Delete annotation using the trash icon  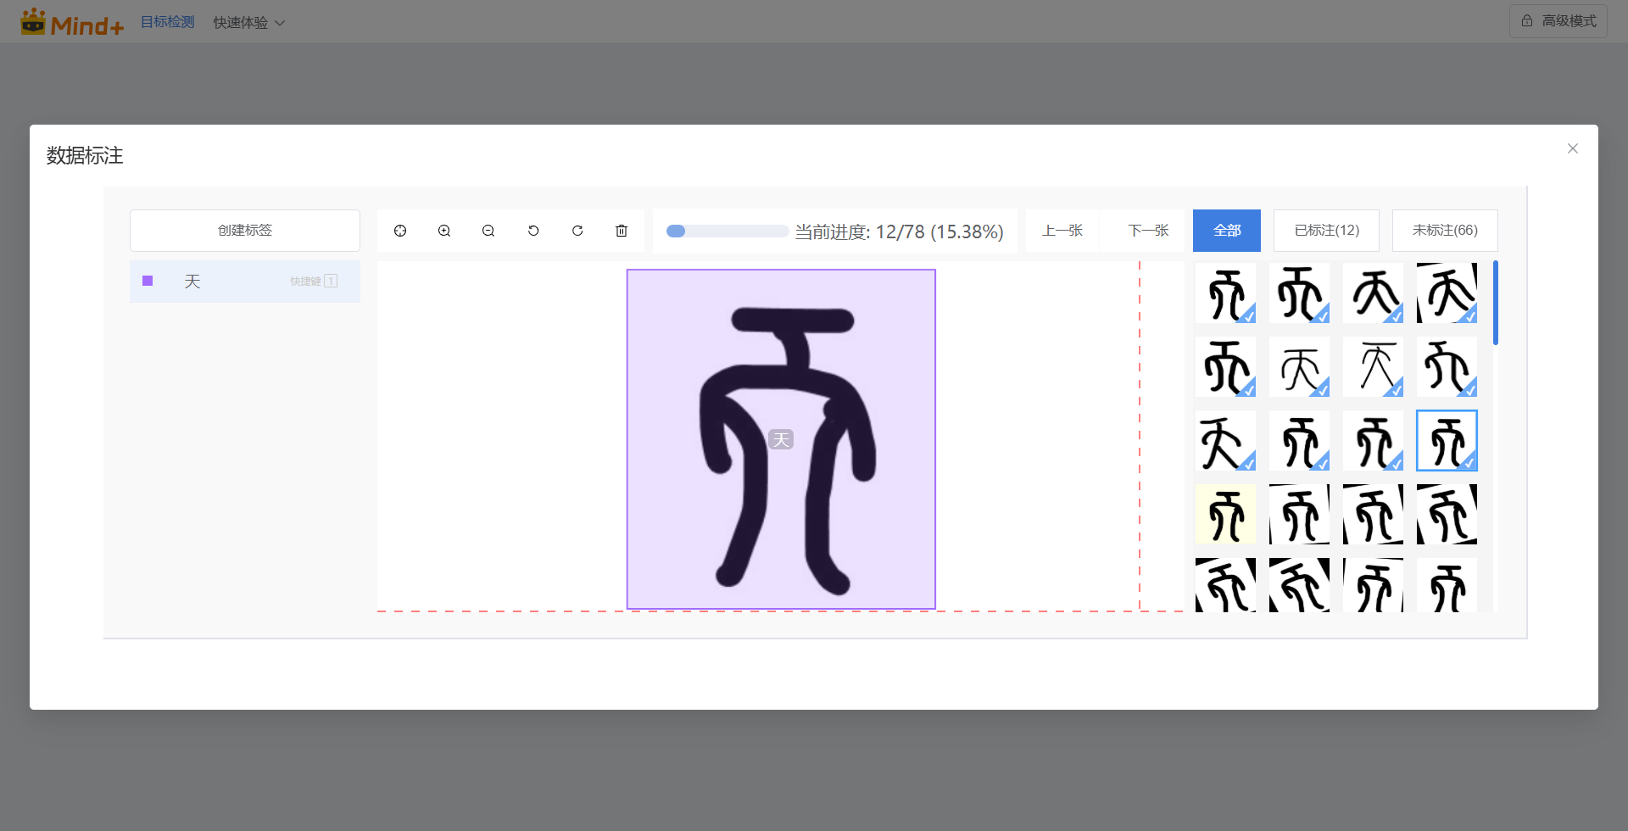(622, 230)
